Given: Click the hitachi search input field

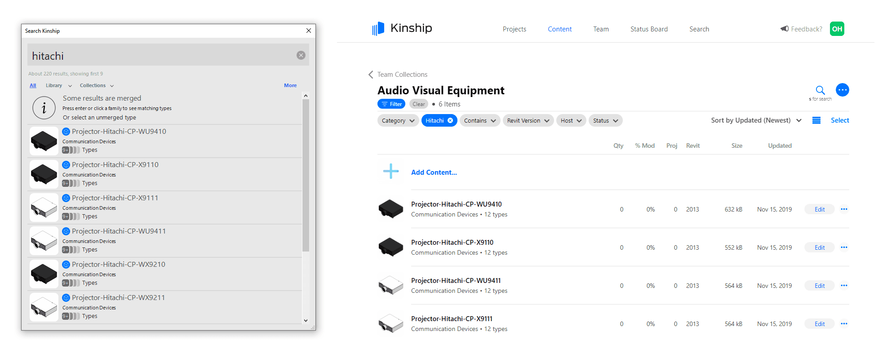Looking at the screenshot, I should pos(168,55).
